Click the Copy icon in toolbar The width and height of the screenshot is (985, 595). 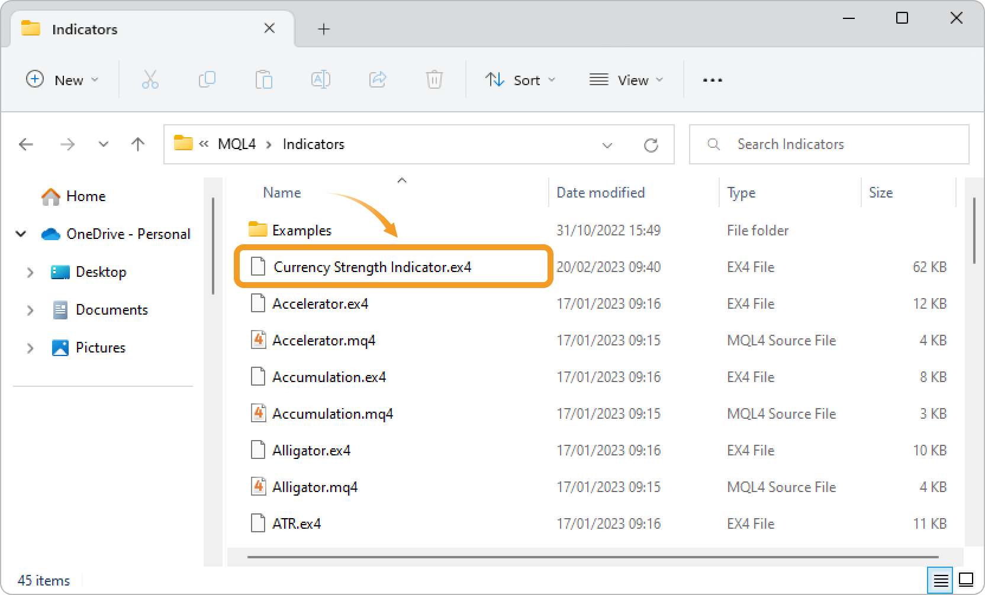coord(207,79)
